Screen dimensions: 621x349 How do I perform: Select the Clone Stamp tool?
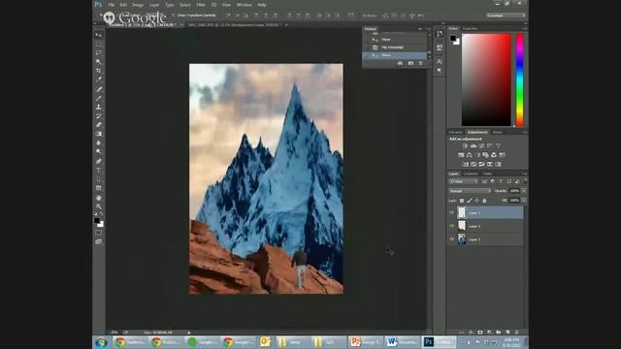(99, 107)
